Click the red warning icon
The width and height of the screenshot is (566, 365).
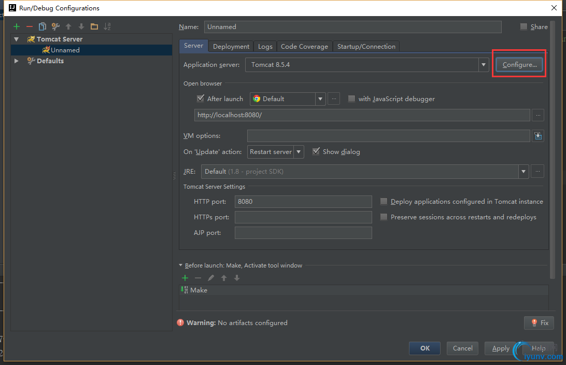tap(180, 322)
